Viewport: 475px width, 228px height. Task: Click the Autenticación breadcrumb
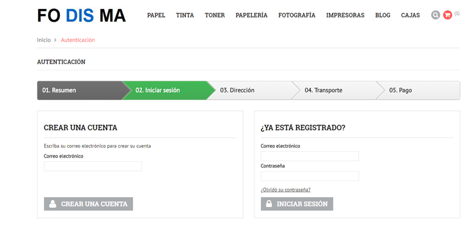(x=78, y=40)
